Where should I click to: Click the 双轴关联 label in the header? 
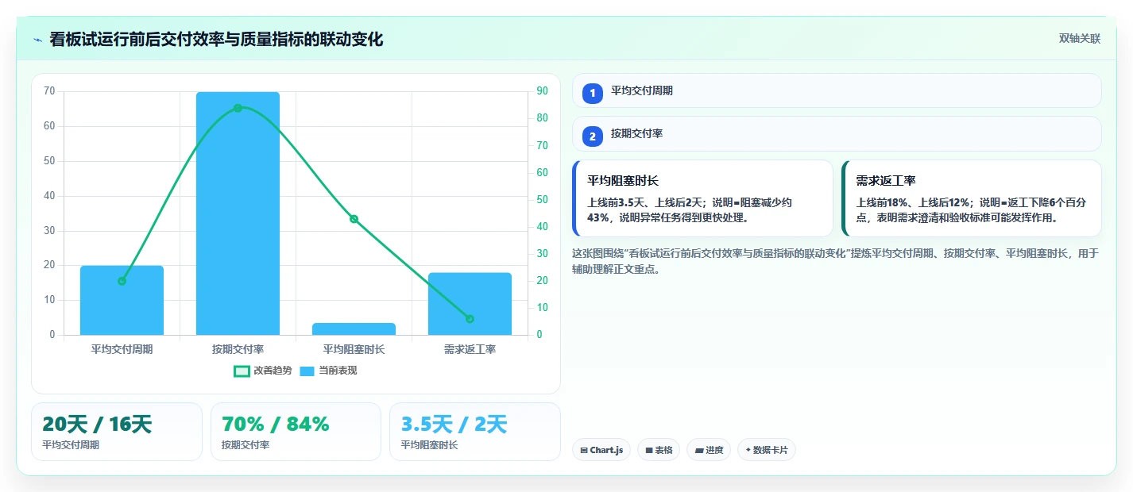(x=1079, y=39)
